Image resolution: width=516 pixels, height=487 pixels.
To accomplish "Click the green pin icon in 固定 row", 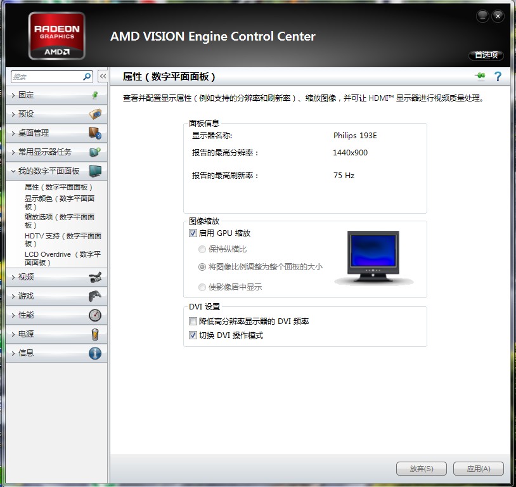I will click(95, 95).
